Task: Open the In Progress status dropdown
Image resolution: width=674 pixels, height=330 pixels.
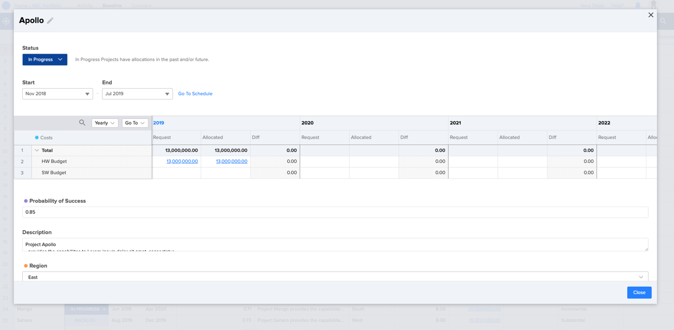Action: 45,59
